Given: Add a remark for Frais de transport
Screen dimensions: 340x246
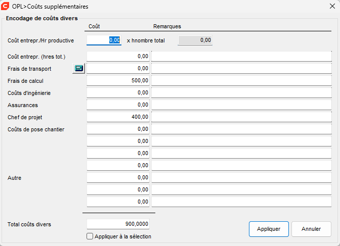Looking at the screenshot, I should click(x=241, y=68).
